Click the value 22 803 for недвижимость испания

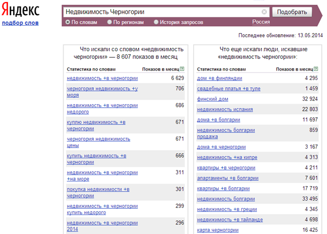(310, 109)
